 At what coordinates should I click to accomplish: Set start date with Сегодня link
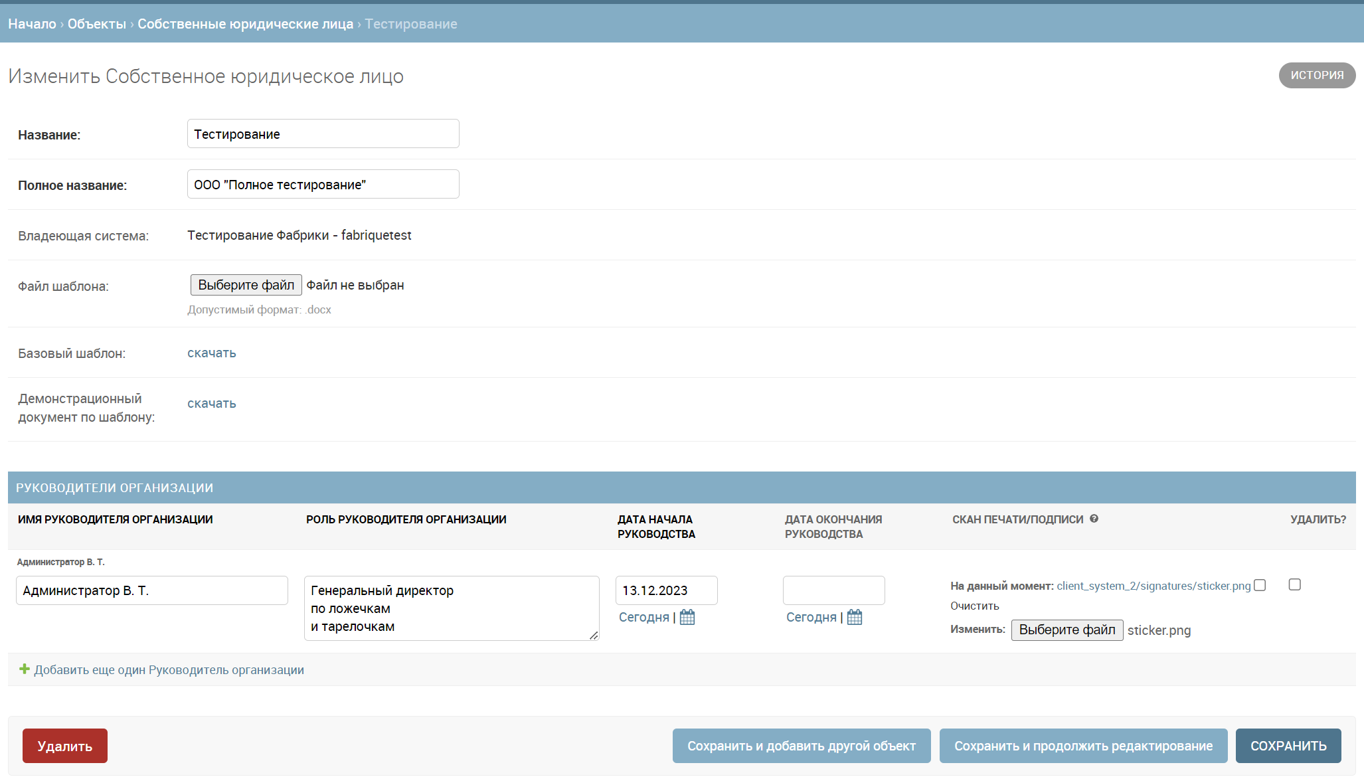[643, 617]
